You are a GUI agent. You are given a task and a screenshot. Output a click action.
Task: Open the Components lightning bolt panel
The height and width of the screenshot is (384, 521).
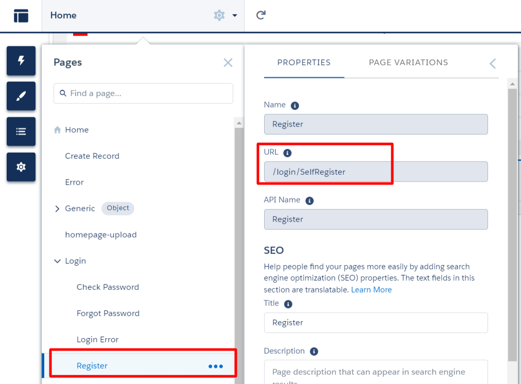21,61
